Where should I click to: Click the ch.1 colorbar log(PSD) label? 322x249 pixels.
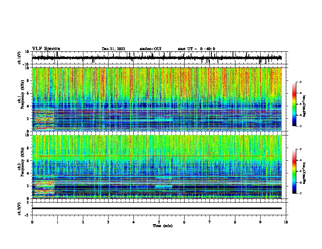tap(305, 106)
